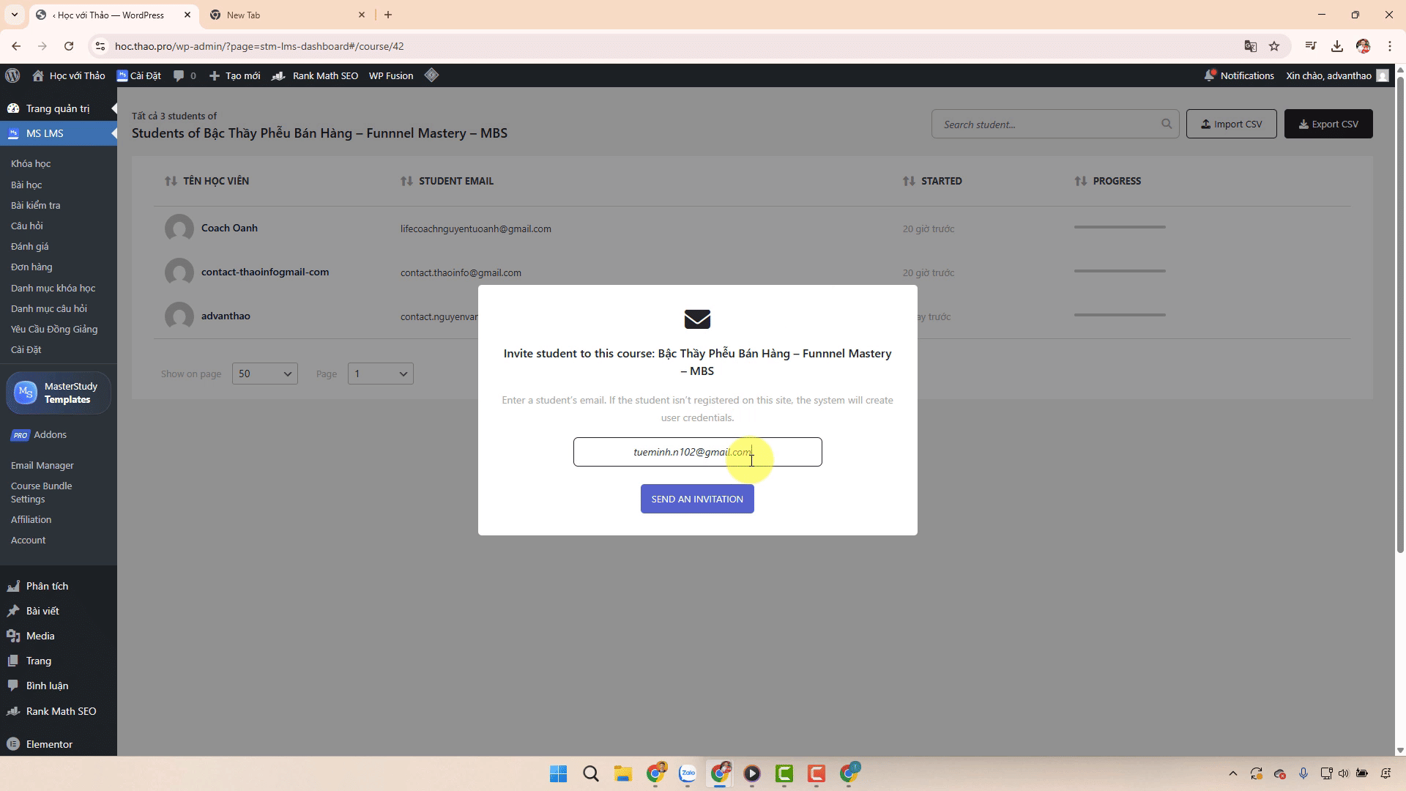Sort by Student Email column arrows
The height and width of the screenshot is (791, 1406).
406,181
